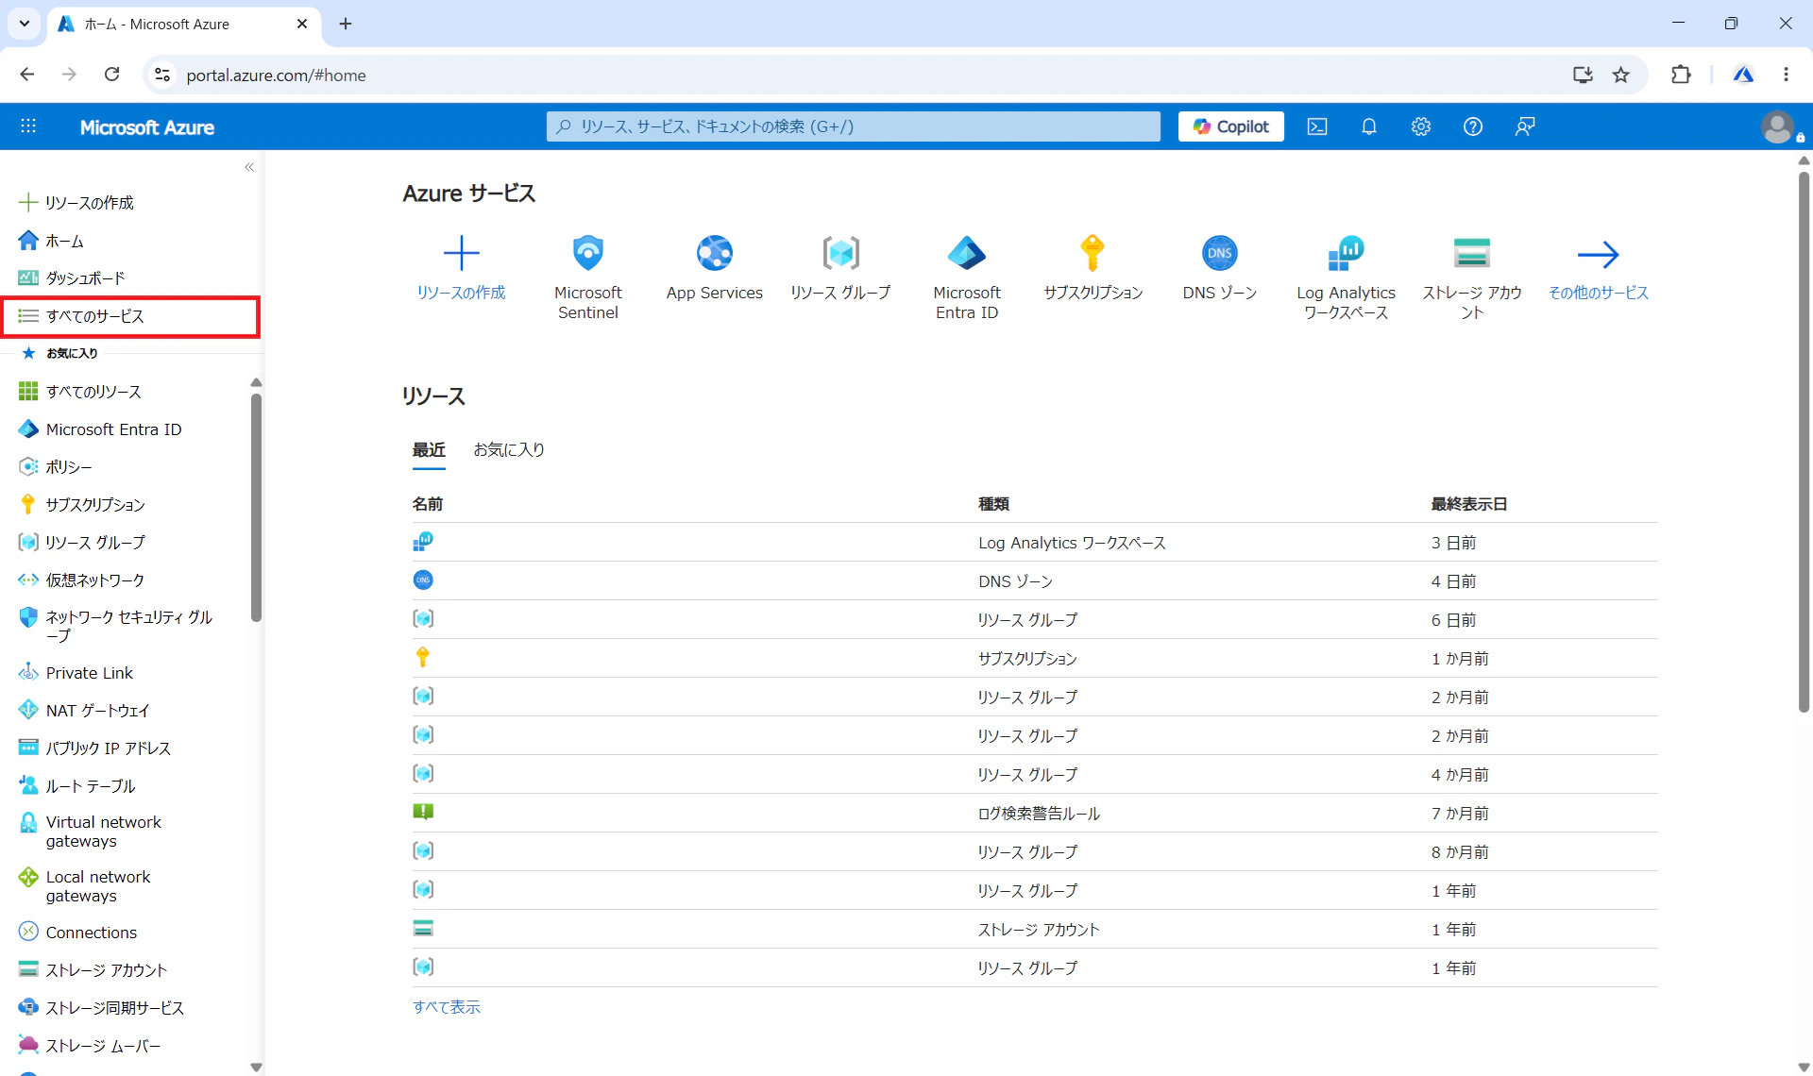Open すべてのサービス in the sidebar

coord(132,316)
